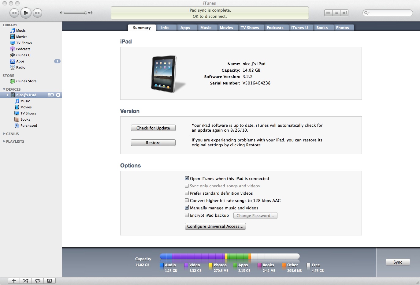This screenshot has height=285, width=420.
Task: Adjust the volume slider
Action: (75, 13)
